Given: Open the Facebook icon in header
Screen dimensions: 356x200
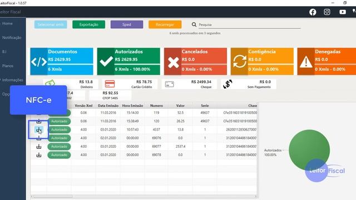Looking at the screenshot, I should point(313,12).
